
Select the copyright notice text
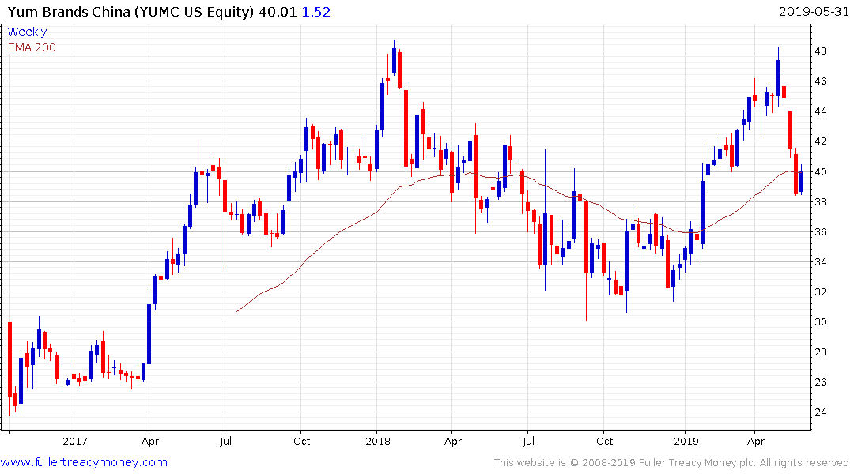click(671, 463)
